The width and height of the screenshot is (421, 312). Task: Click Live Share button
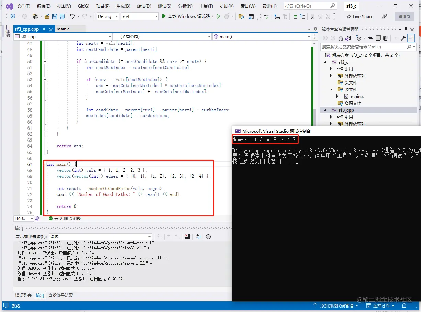[360, 16]
